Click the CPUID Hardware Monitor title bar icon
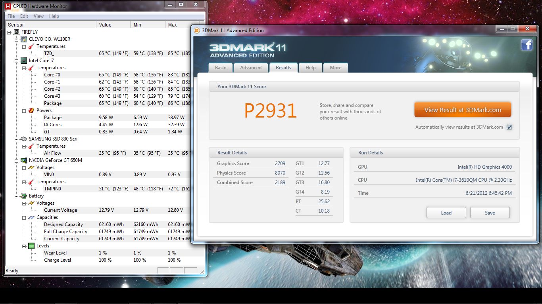 tap(8, 6)
